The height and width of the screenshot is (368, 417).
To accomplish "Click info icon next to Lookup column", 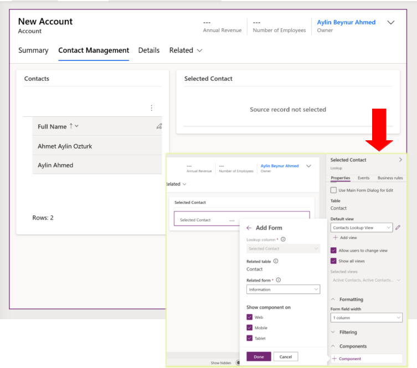I will (x=283, y=239).
